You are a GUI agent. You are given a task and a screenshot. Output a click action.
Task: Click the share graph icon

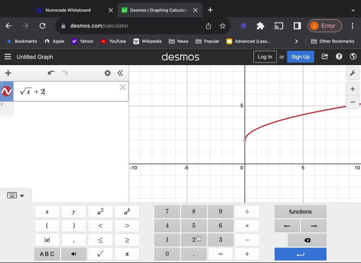324,56
